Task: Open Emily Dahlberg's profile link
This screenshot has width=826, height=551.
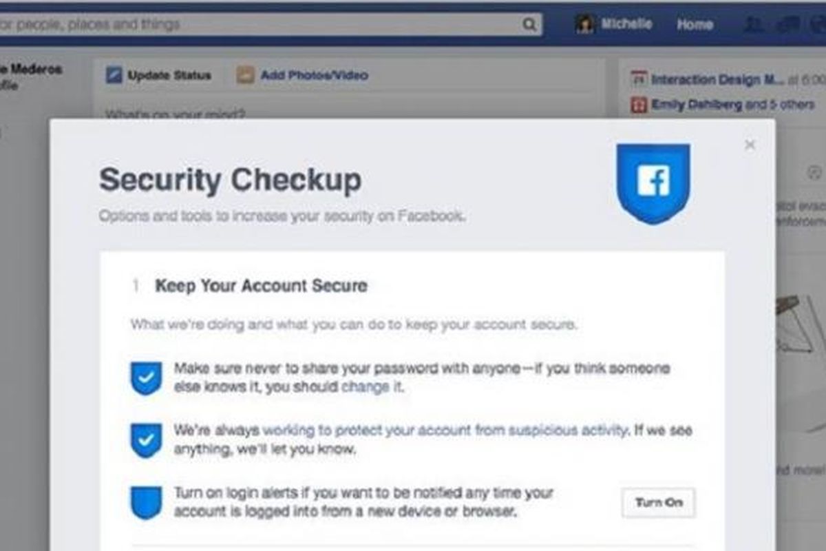Action: pos(697,105)
